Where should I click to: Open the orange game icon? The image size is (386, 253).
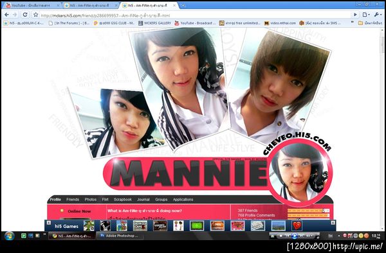[x=217, y=226]
